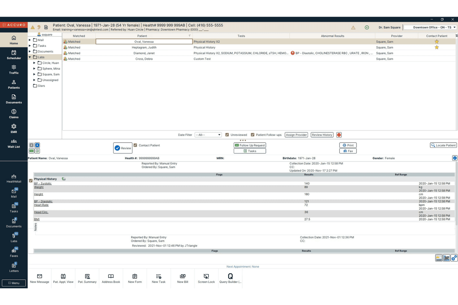Expand the Circle, Huan folder
The width and height of the screenshot is (458, 305).
tap(34, 63)
